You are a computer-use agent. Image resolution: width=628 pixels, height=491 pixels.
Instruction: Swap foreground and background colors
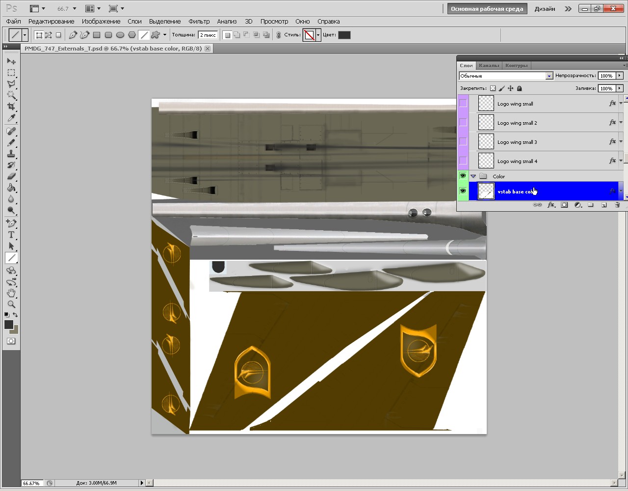pos(16,315)
